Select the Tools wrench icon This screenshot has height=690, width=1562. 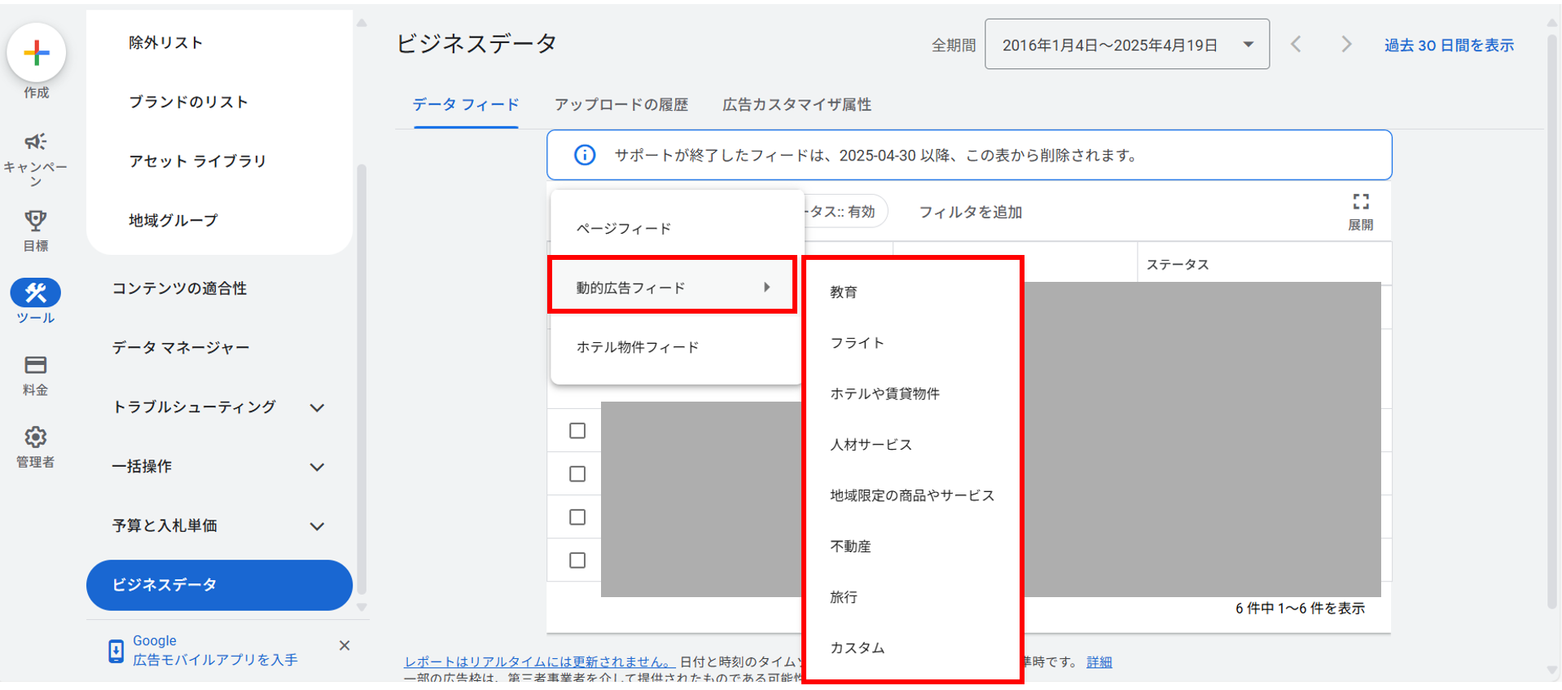point(36,292)
